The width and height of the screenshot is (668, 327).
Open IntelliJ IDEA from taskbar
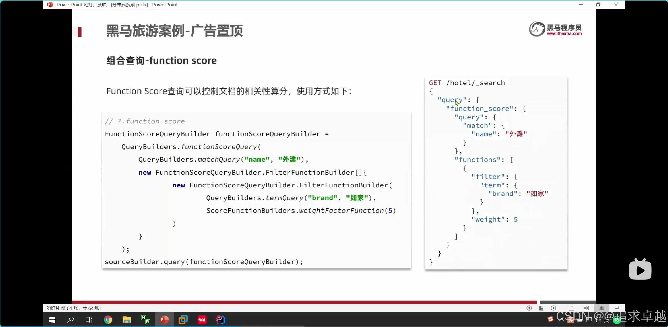click(x=221, y=320)
